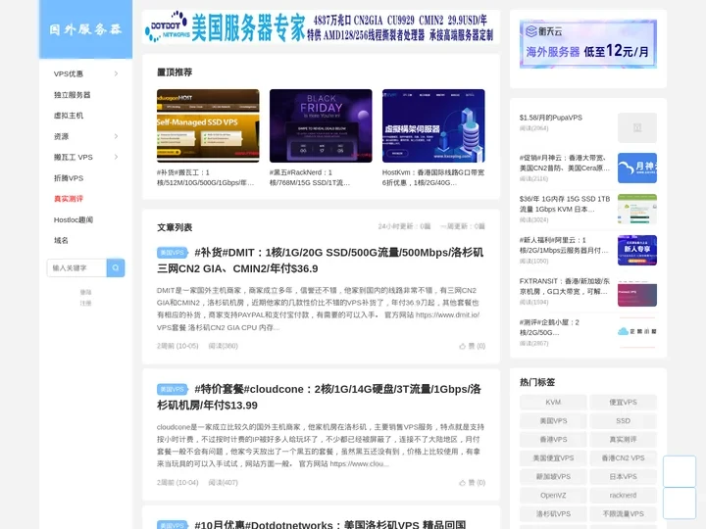
Task: Click the like icon on DMIT article
Action: coord(462,346)
